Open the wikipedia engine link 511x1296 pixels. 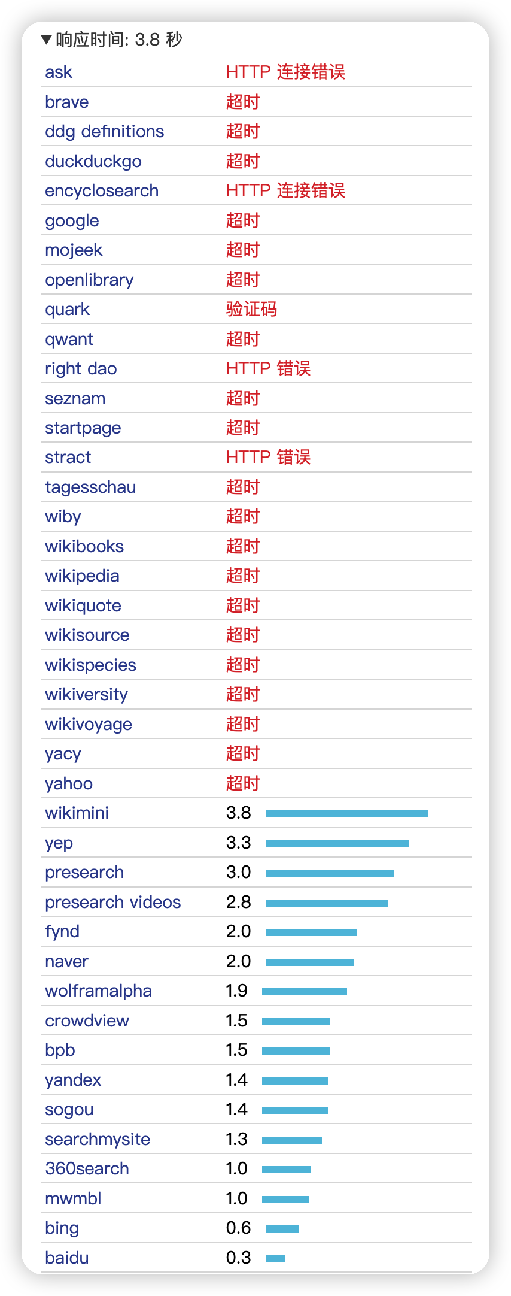(x=83, y=576)
